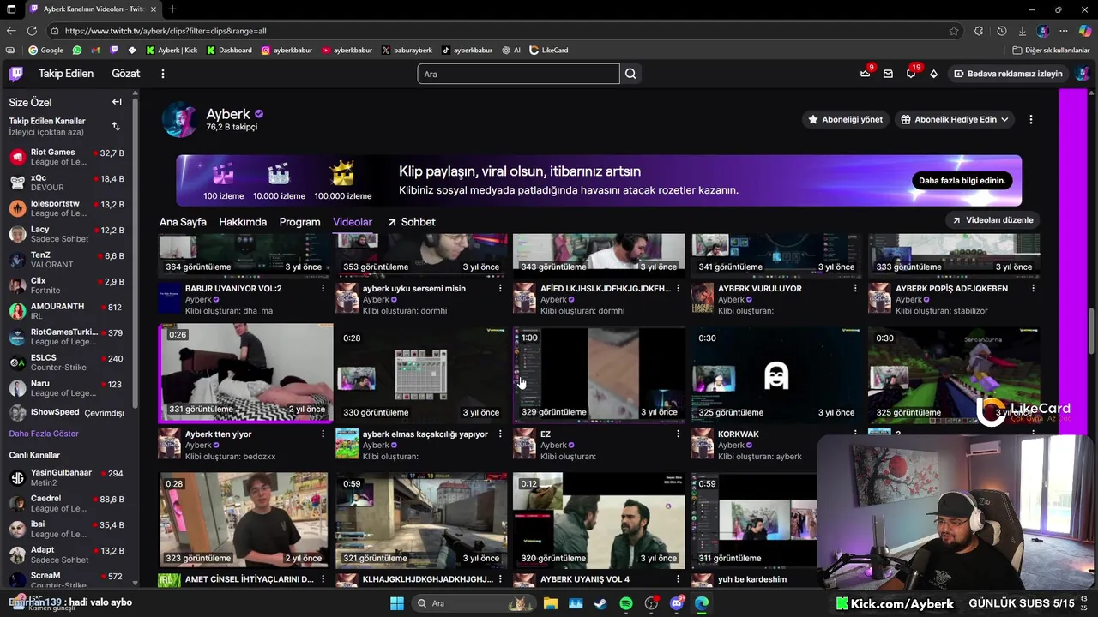Open options for AYBERK VURULUYOR clip

tap(855, 289)
